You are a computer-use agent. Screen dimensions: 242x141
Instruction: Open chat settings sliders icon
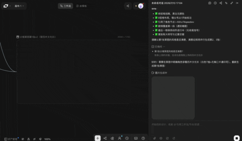pyautogui.click(x=226, y=3)
